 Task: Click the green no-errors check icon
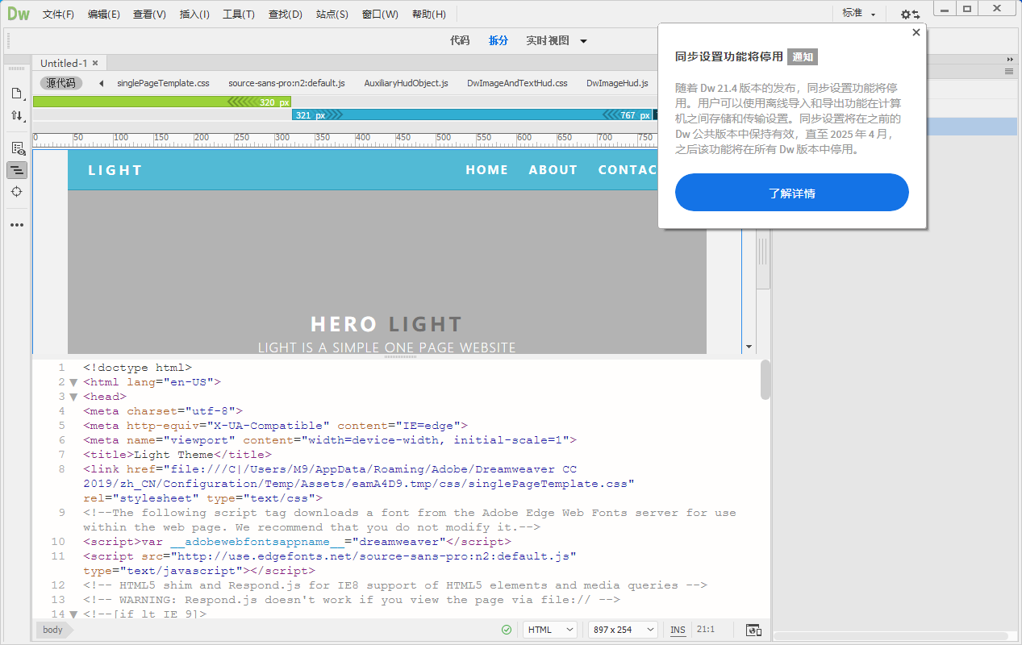pos(507,630)
